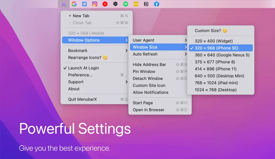The image size is (275, 159).
Task: Open the Spotify menu bar icon
Action: (126, 4)
